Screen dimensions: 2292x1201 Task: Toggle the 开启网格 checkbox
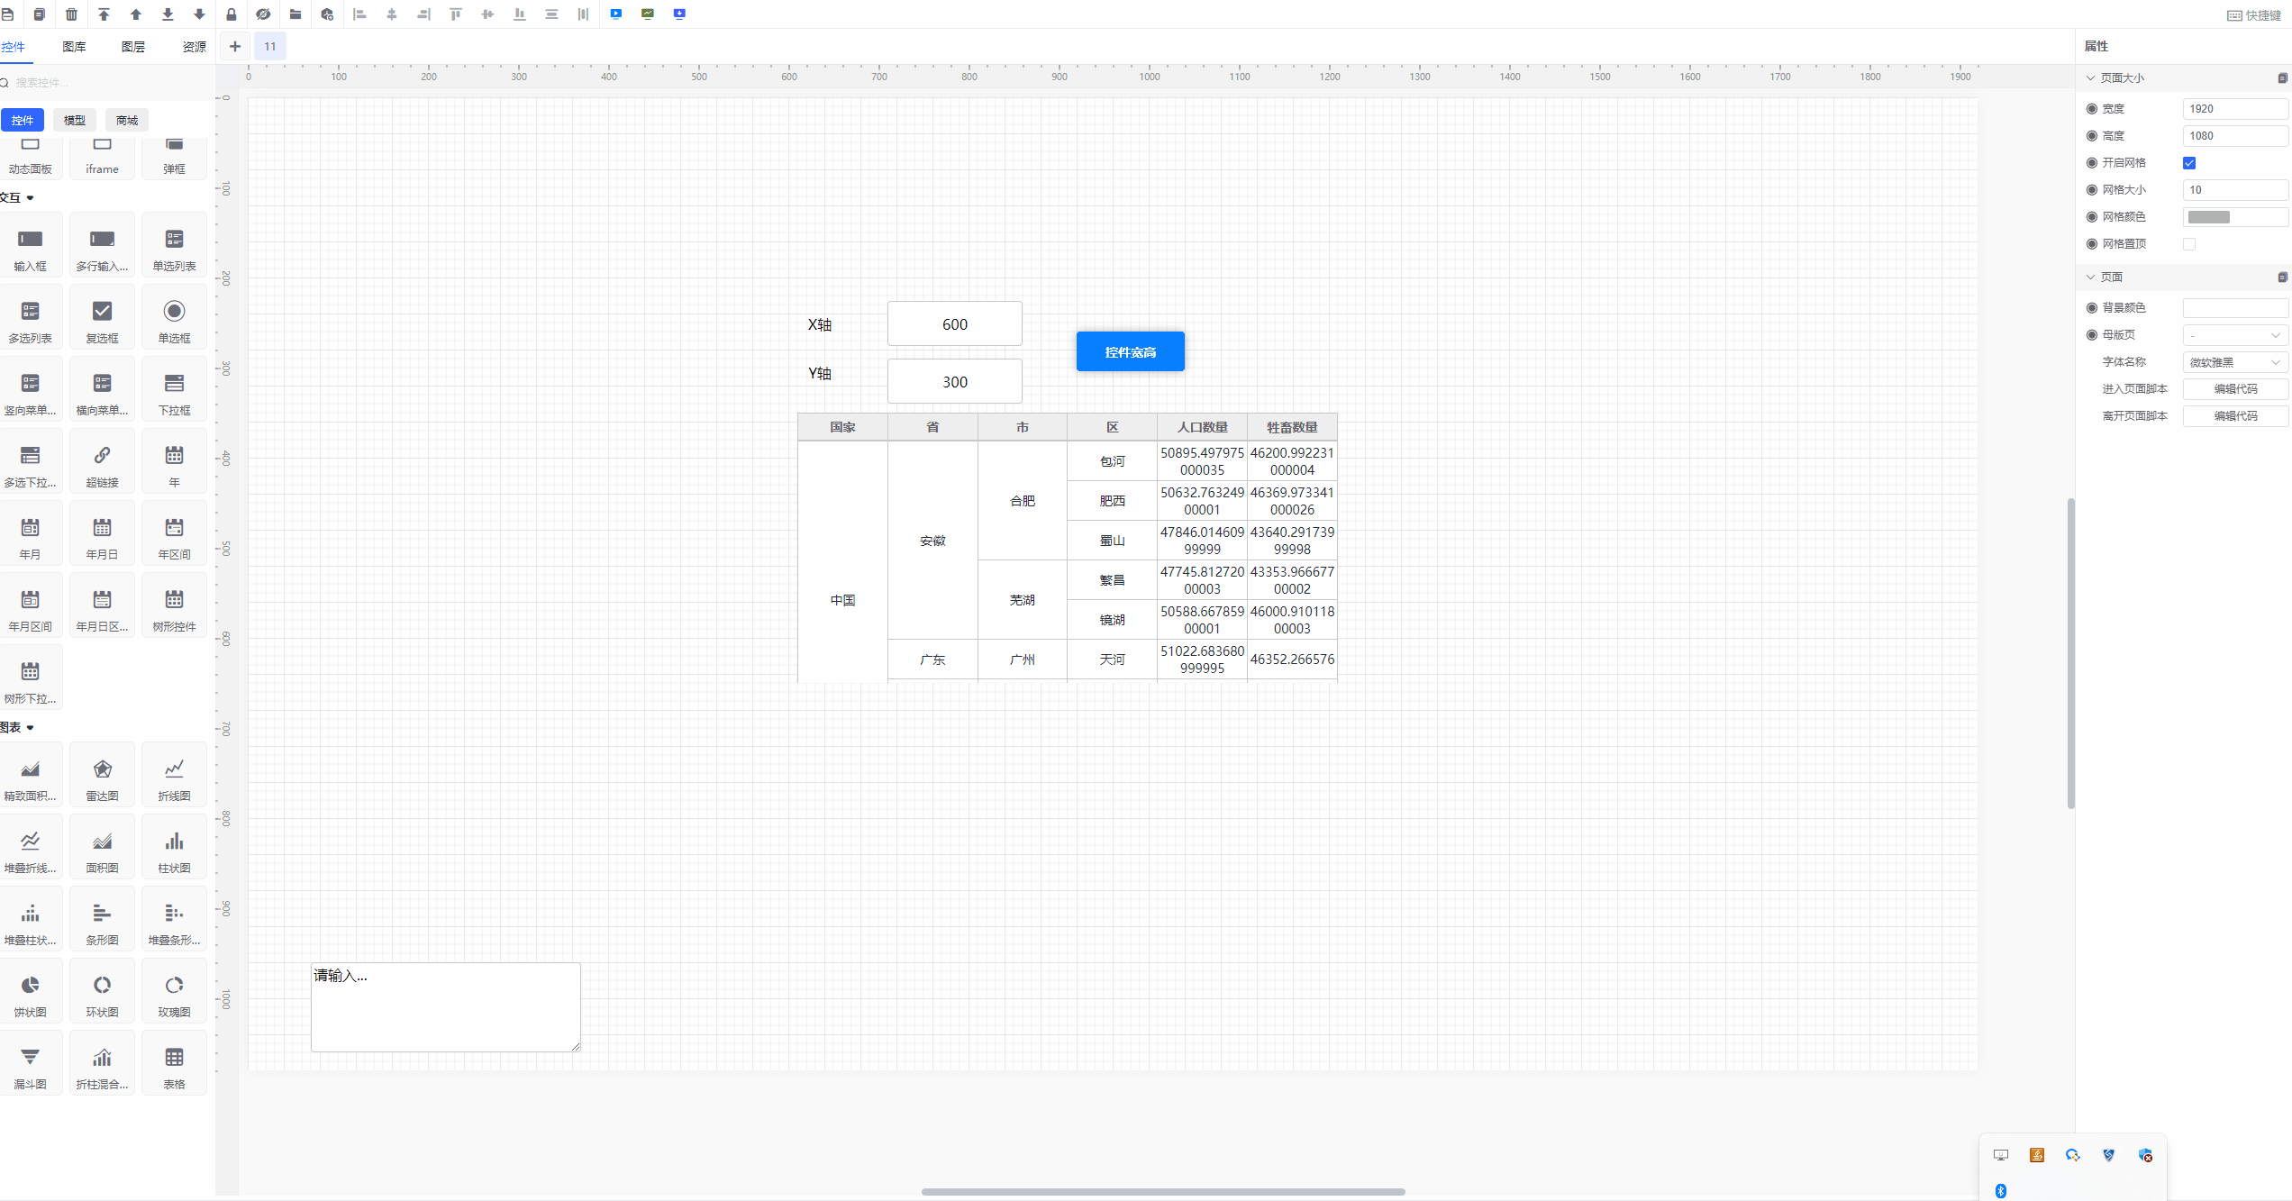[2189, 163]
